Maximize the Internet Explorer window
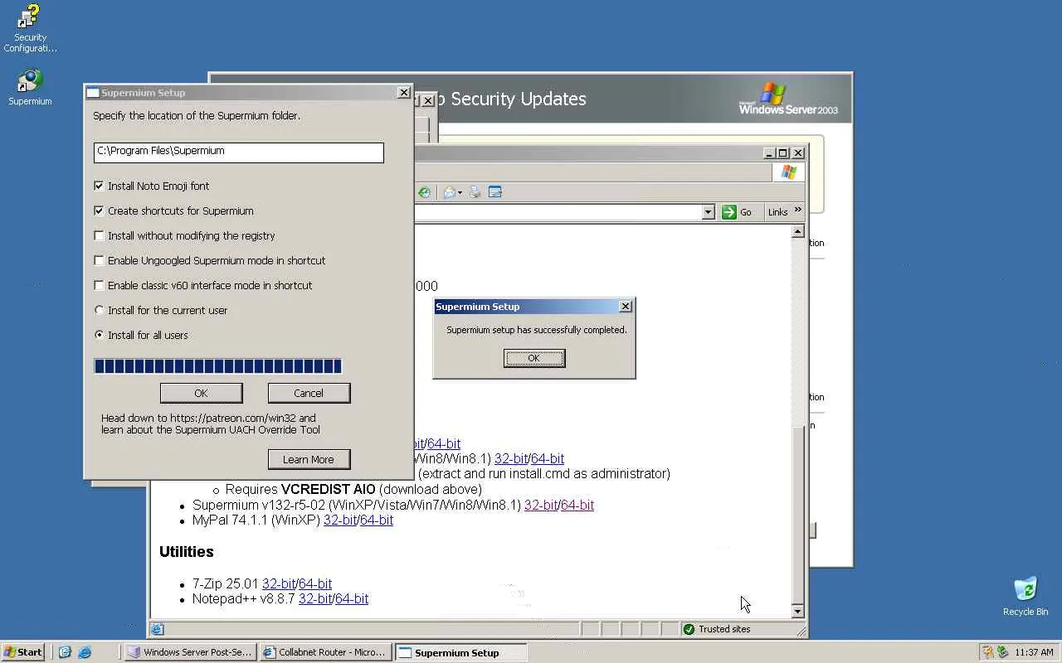 [783, 153]
